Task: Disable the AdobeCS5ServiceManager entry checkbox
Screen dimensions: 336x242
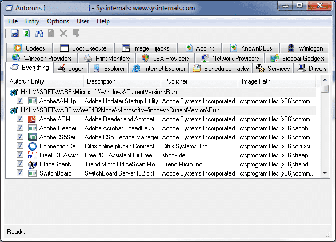Action: [x=20, y=136]
